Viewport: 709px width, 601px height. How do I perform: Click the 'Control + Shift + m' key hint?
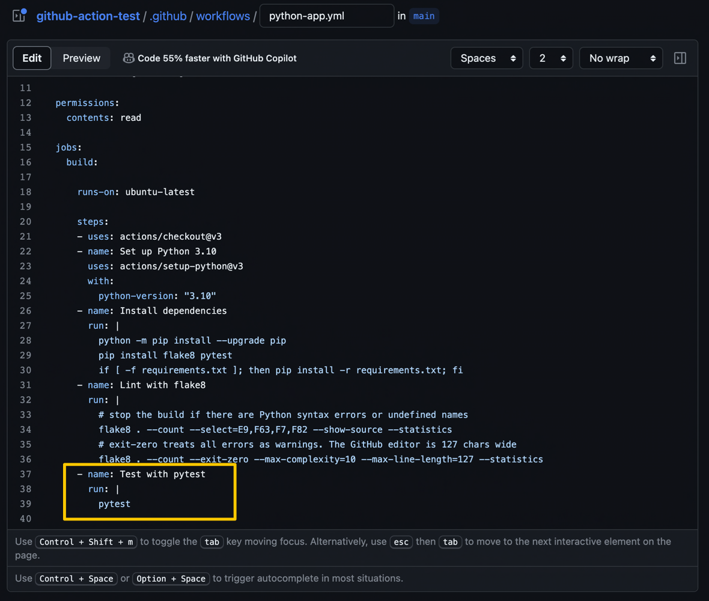[x=86, y=542]
